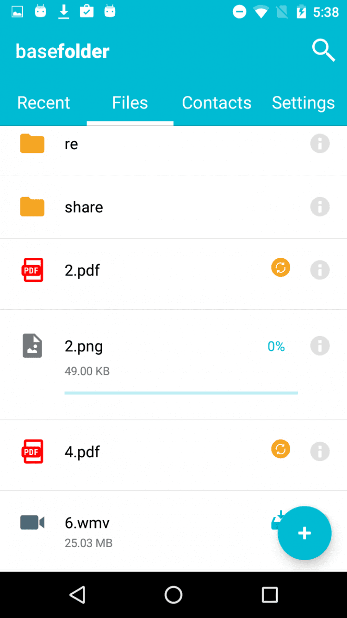Open the re folder
The image size is (347, 618).
pos(71,144)
